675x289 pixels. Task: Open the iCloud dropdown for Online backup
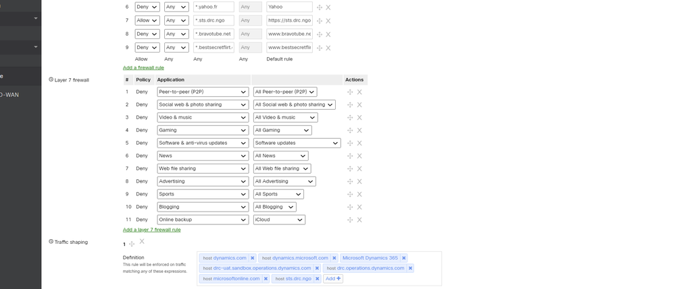click(x=279, y=220)
